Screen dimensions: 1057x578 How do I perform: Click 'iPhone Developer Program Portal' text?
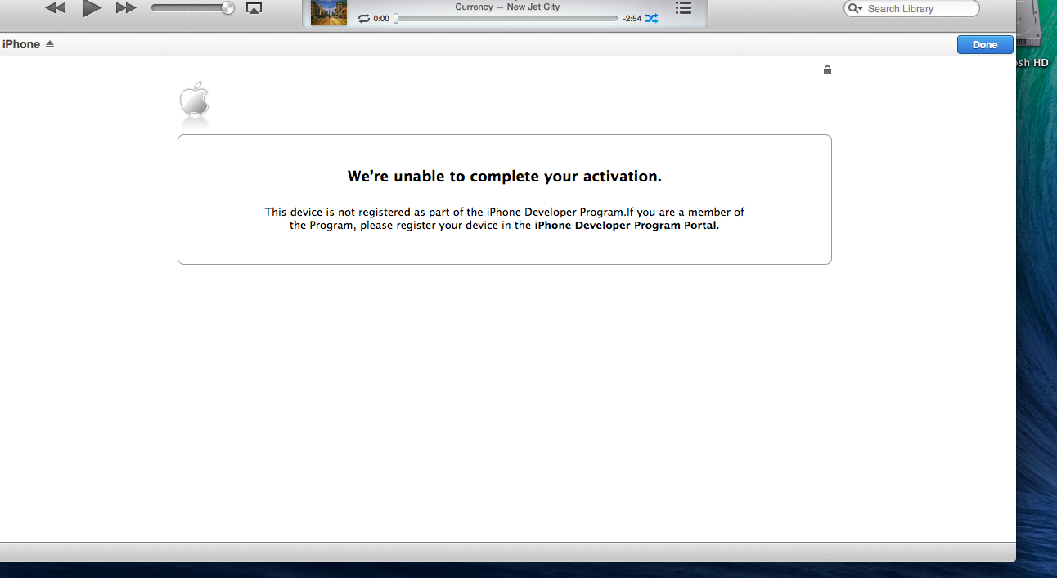625,226
